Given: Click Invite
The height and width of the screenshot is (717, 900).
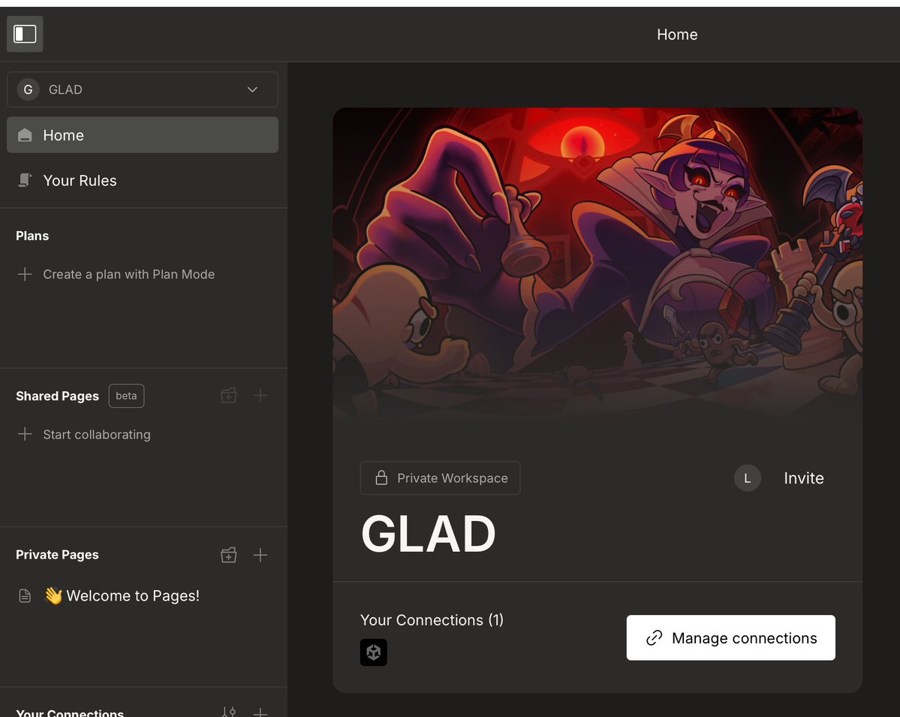Looking at the screenshot, I should click(804, 478).
